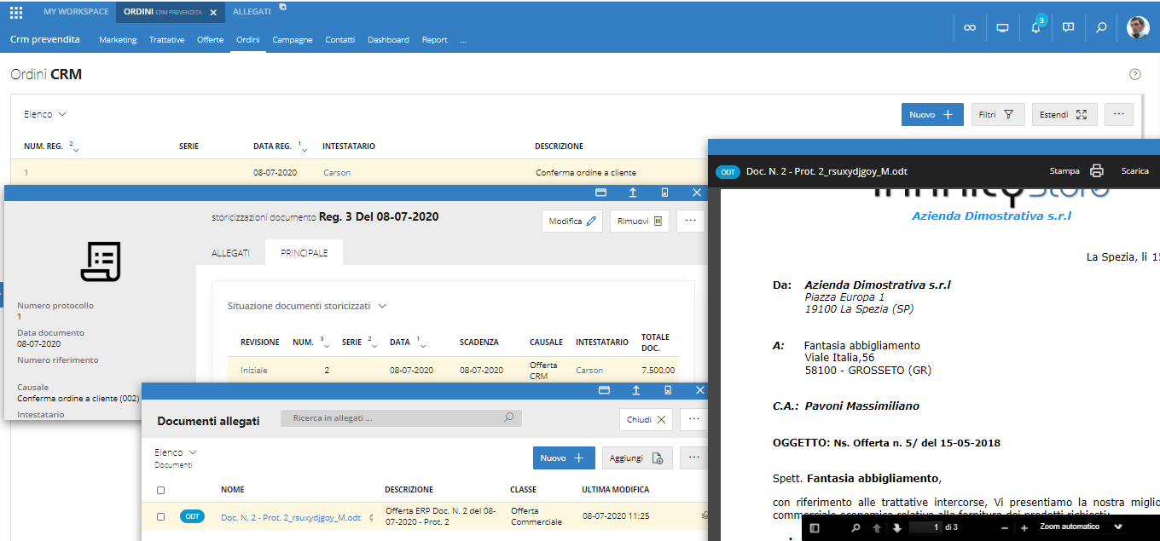This screenshot has width=1160, height=541.
Task: Open the apps grid icon top left
Action: click(x=14, y=13)
